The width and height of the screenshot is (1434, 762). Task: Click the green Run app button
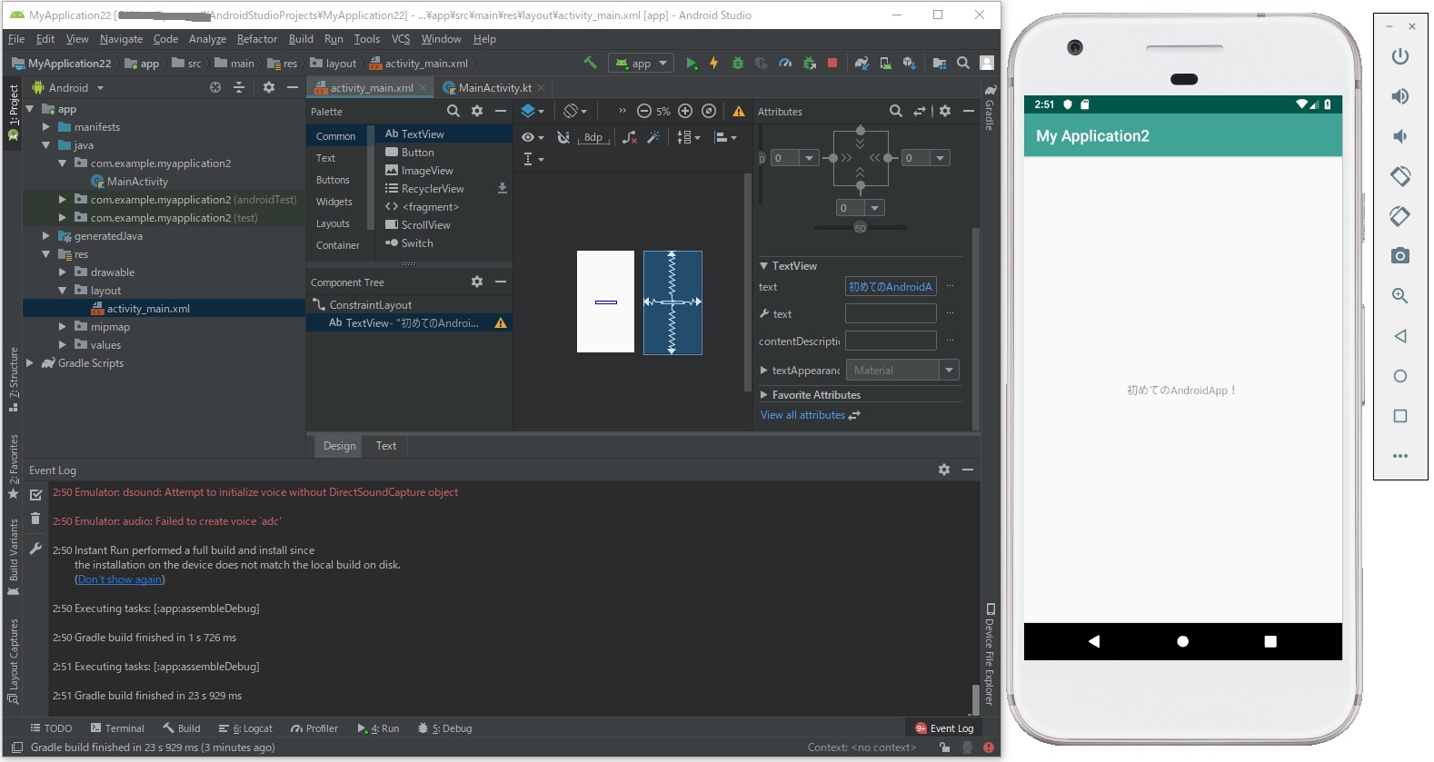coord(692,63)
